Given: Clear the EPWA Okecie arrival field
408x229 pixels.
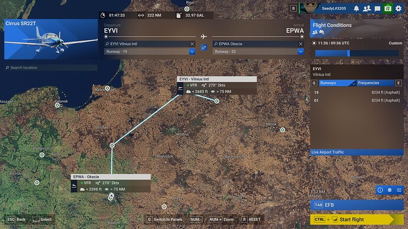Looking at the screenshot, I should (x=300, y=44).
